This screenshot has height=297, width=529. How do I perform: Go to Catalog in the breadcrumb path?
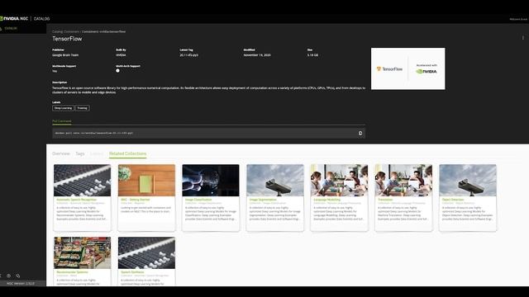(57, 31)
